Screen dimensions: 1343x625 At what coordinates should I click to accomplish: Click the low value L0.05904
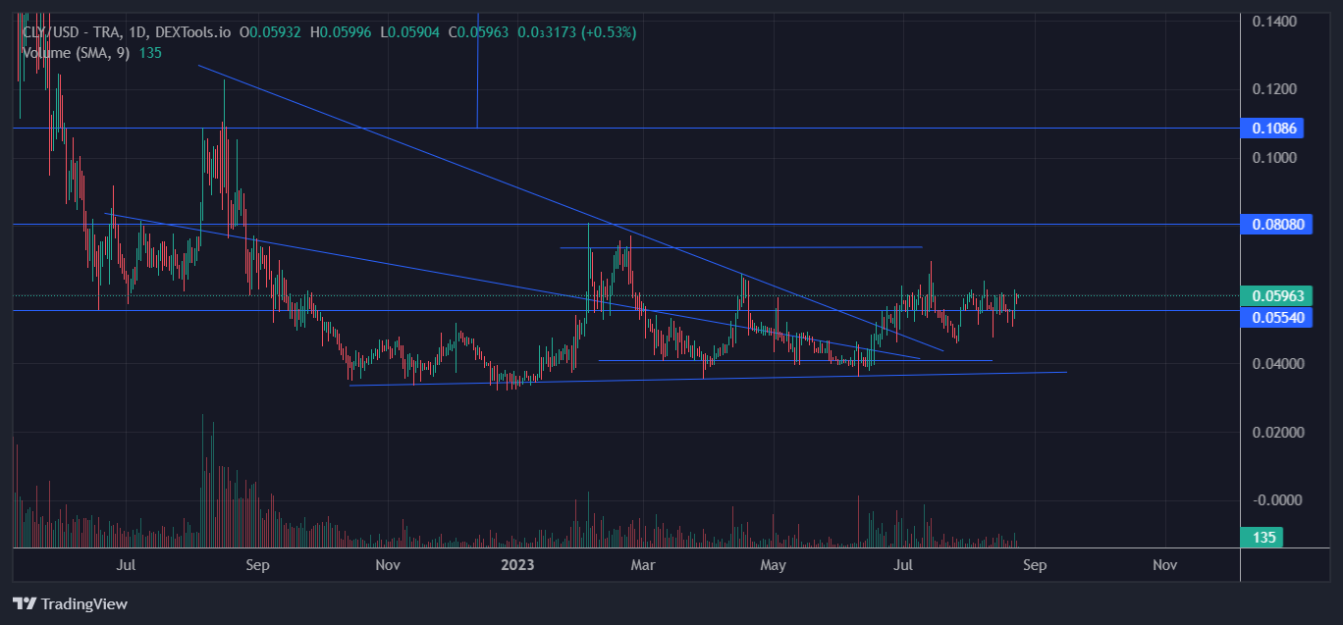pos(410,32)
